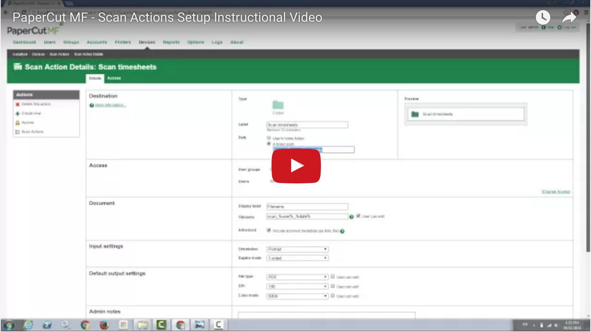Click the red X Delete this action icon
591x332 pixels.
17,104
